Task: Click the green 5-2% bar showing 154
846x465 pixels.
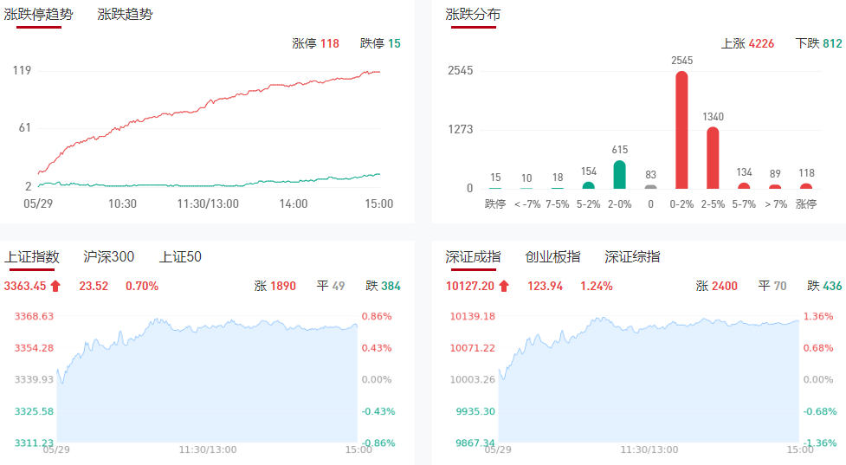Action: coord(588,184)
